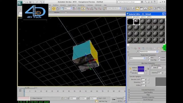Enable the Self-Illumination Color checkbox
183x103 pixels.
[152, 68]
